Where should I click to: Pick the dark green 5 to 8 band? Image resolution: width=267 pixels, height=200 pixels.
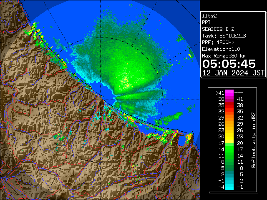[229, 168]
